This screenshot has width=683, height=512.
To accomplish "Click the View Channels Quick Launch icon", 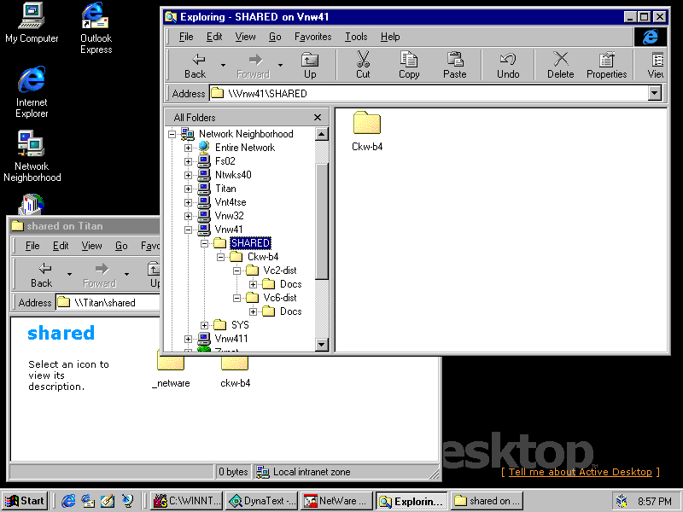I will point(127,501).
